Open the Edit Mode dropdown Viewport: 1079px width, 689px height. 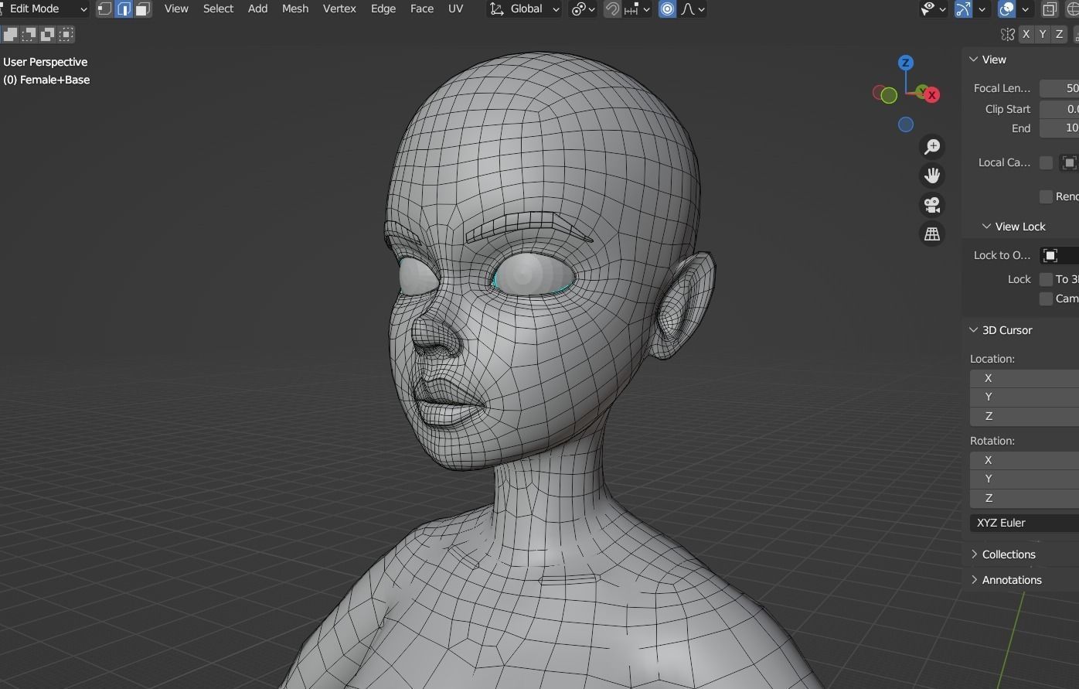coord(44,9)
